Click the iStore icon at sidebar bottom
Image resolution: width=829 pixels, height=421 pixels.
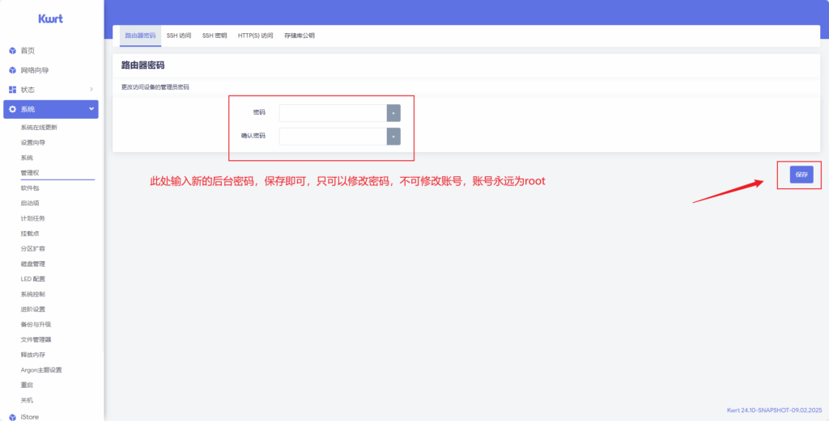click(12, 417)
